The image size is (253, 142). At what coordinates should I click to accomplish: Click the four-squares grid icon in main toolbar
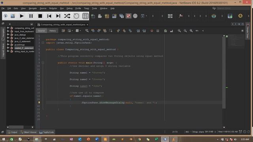pyautogui.click(x=170, y=16)
